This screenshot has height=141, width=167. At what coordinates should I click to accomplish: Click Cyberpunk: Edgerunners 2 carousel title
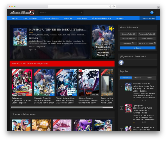tap(21, 100)
